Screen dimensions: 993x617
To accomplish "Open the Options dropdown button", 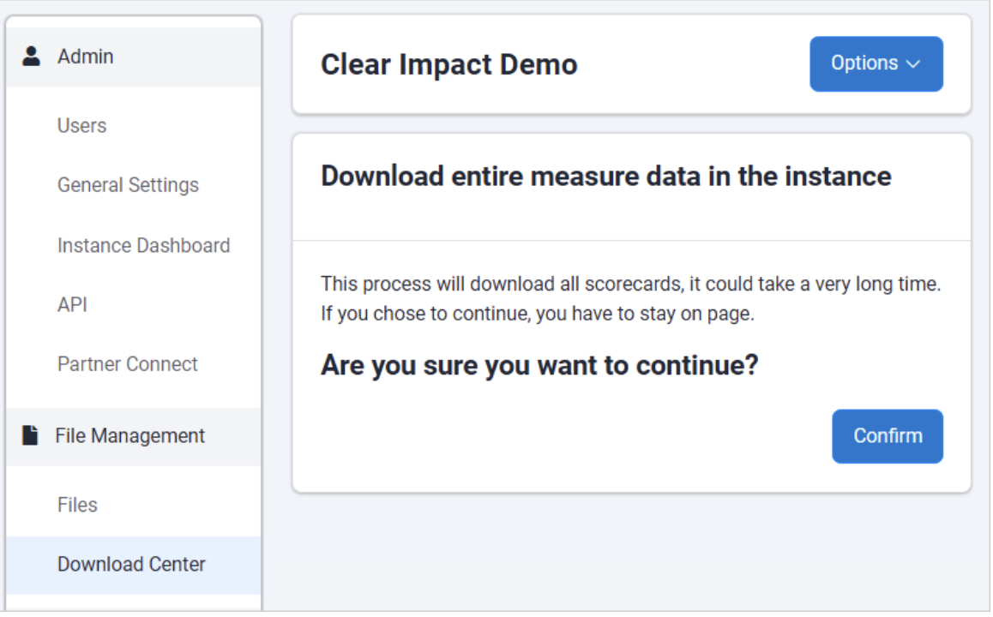I will coord(876,63).
